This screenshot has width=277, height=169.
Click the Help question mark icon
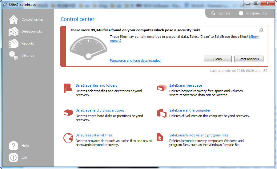pos(14,146)
